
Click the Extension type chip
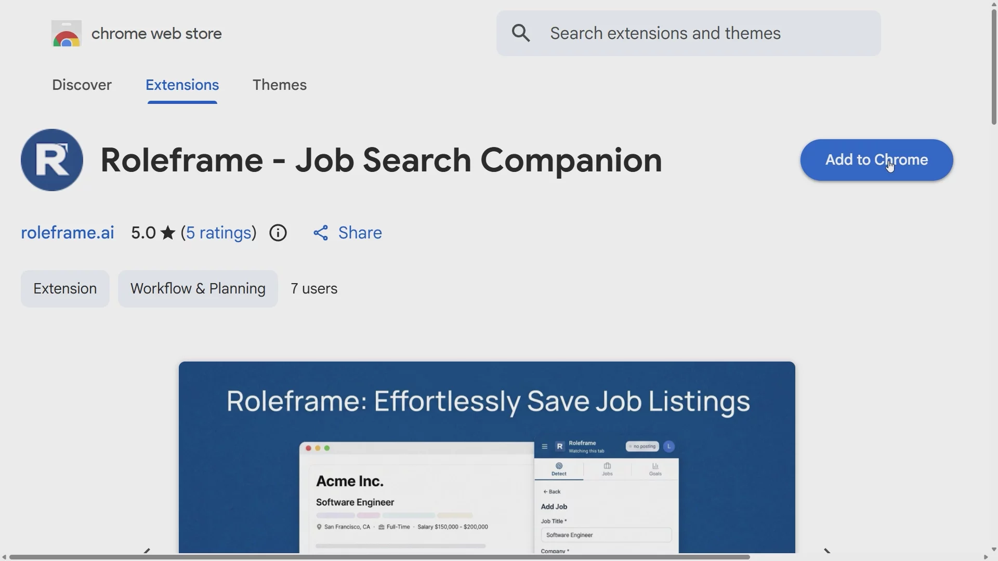65,289
